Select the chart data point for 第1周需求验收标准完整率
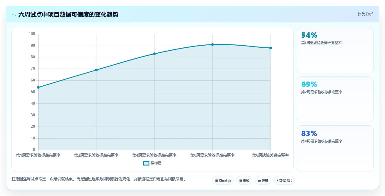 (38, 87)
